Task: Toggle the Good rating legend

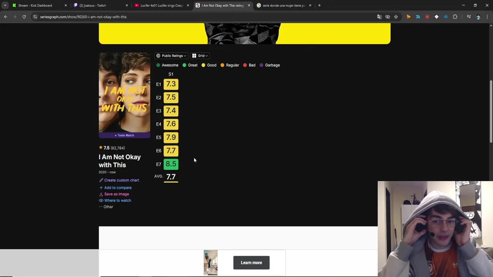Action: tap(209, 65)
